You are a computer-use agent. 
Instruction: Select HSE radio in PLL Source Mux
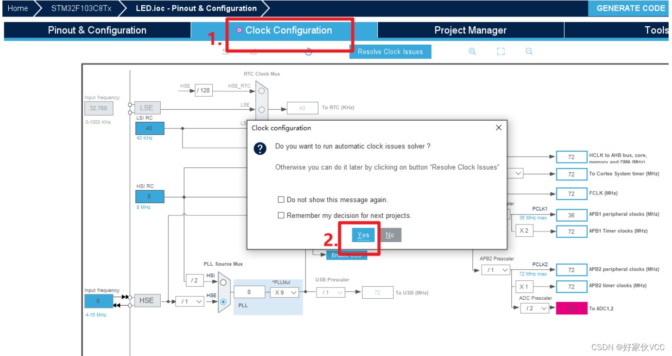[223, 302]
